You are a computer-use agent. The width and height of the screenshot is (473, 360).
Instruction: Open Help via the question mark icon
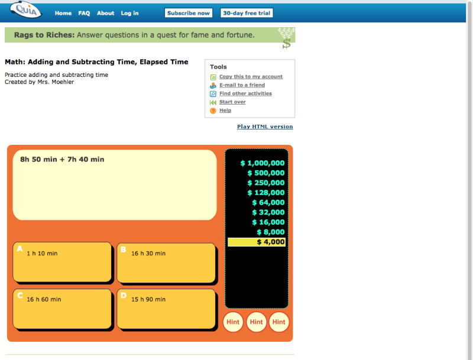click(213, 111)
